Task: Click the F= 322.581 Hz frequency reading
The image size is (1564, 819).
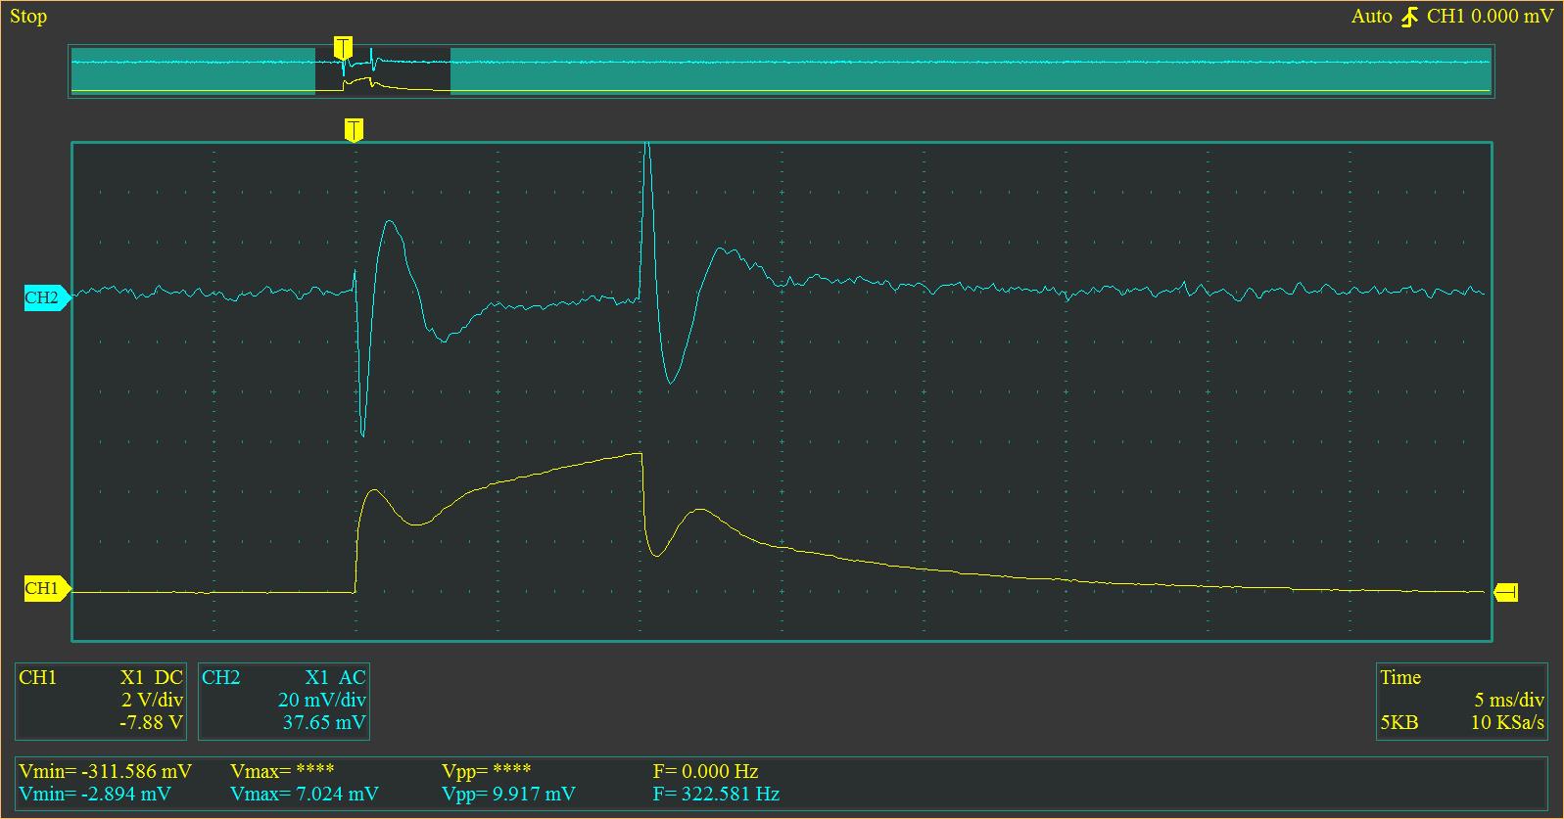Action: [x=716, y=794]
